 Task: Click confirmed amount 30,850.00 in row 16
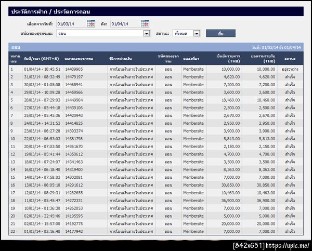tap(230, 185)
